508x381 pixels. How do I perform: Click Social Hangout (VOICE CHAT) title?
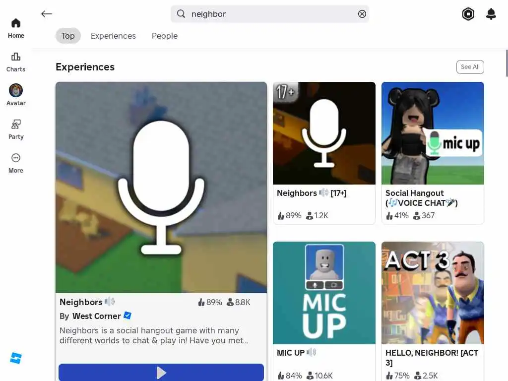(x=421, y=198)
